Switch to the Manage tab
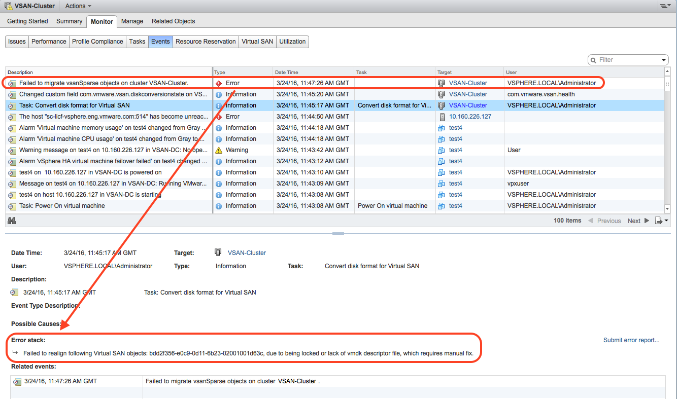Image resolution: width=677 pixels, height=399 pixels. 132,21
